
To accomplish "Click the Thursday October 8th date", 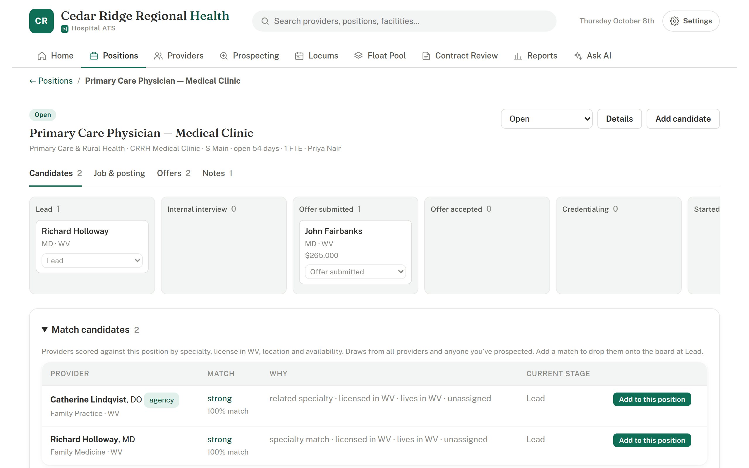I will point(616,21).
